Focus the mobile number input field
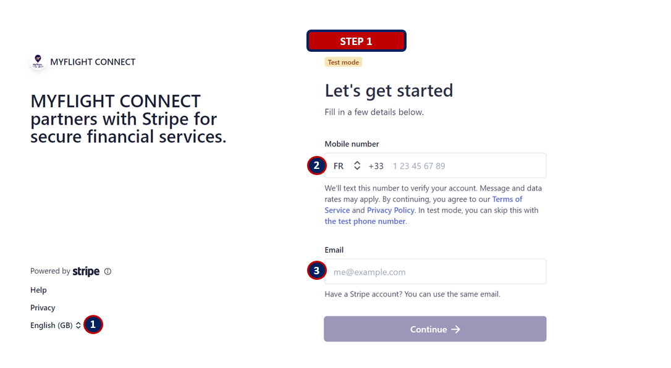This screenshot has width=671, height=368. coord(466,166)
